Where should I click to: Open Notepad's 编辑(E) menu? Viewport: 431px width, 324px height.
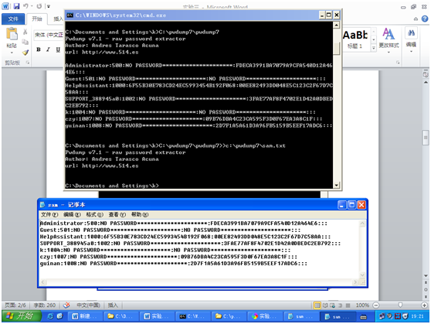(72, 214)
